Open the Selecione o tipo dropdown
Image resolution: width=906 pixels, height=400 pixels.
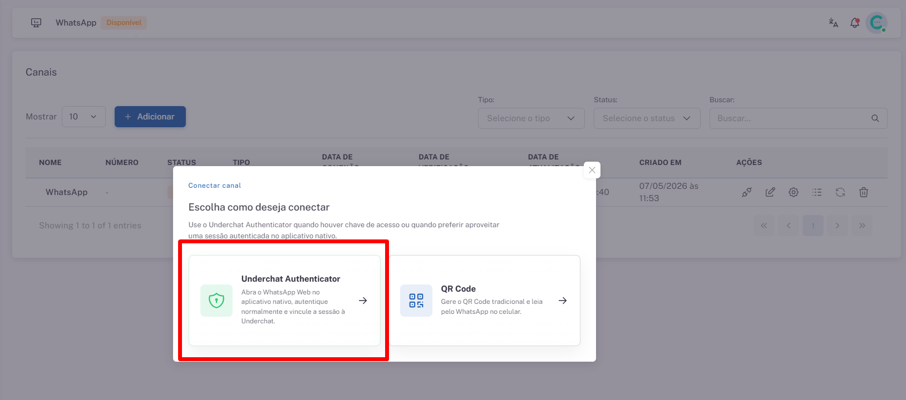[x=531, y=118]
